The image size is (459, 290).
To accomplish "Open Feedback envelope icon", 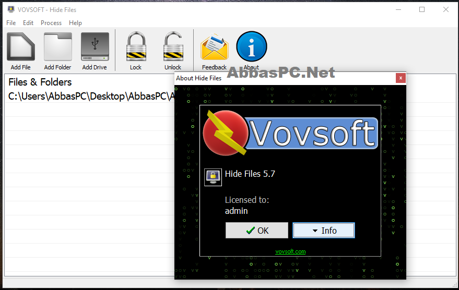I will pos(214,47).
